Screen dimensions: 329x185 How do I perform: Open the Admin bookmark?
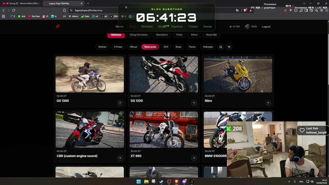74,16
